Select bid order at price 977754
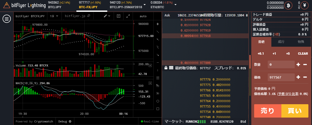This screenshot has height=125, width=312. (205, 112)
